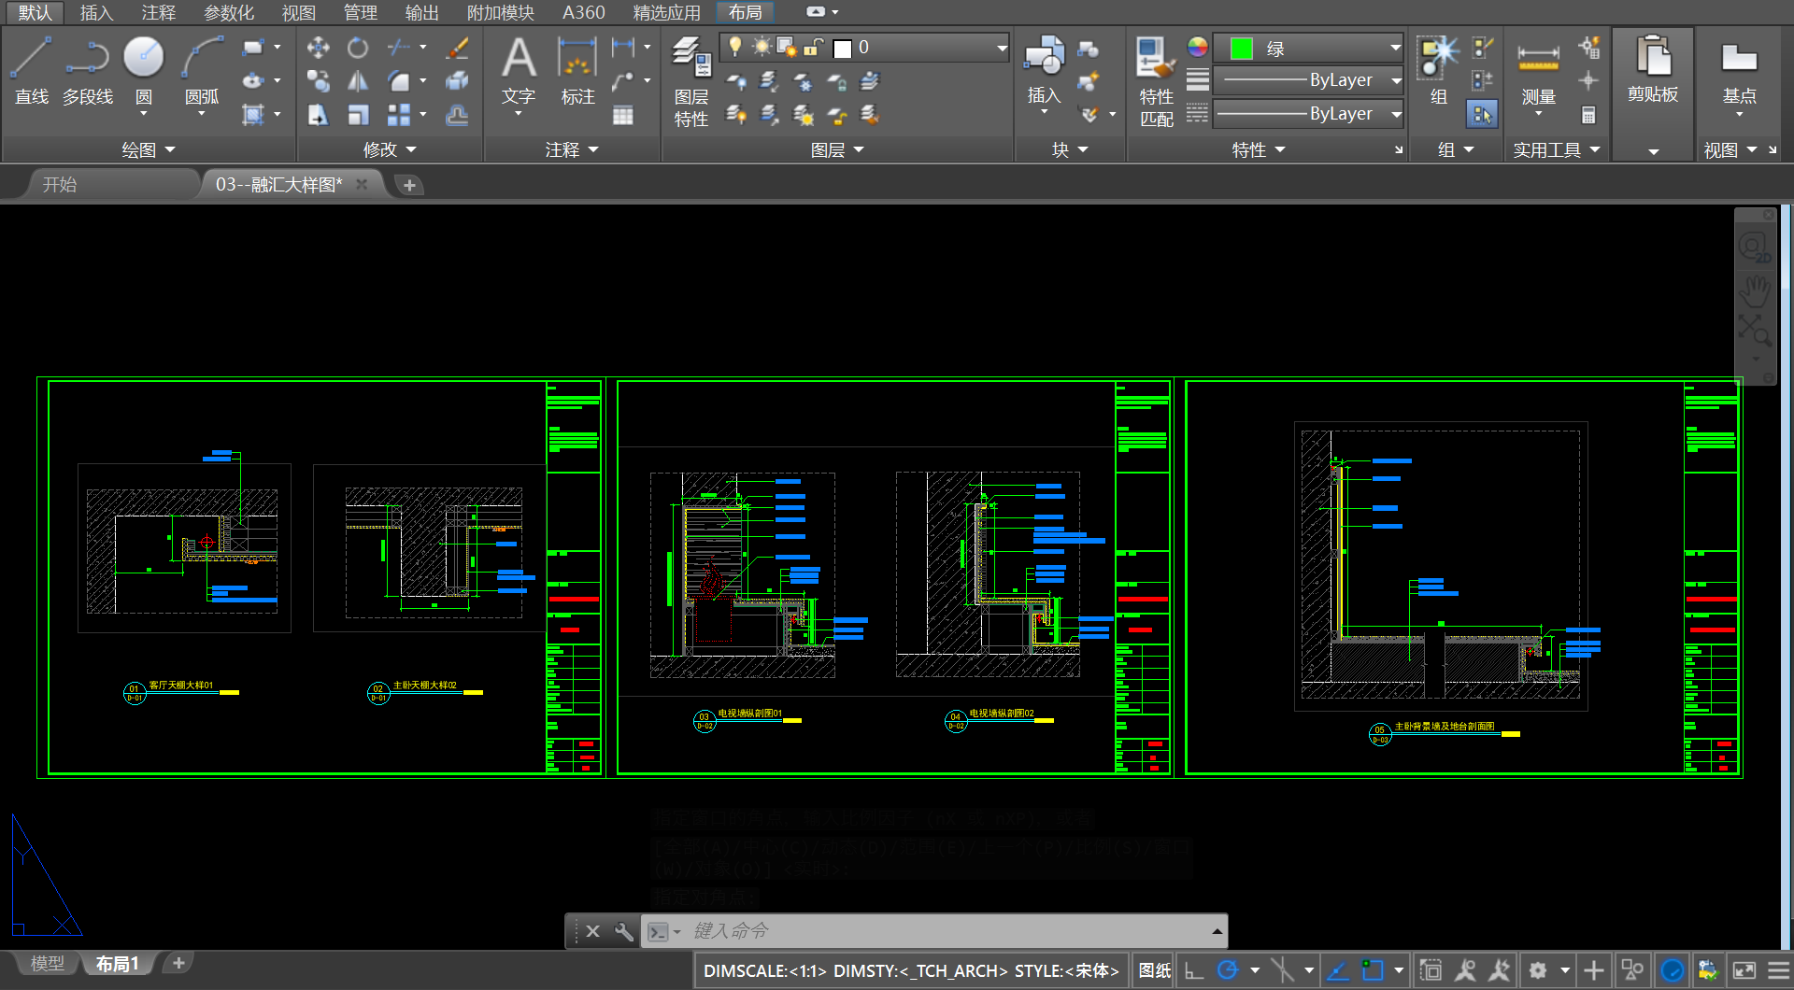This screenshot has width=1794, height=990.
Task: Open the 插入 ribbon tab
Action: (x=96, y=12)
